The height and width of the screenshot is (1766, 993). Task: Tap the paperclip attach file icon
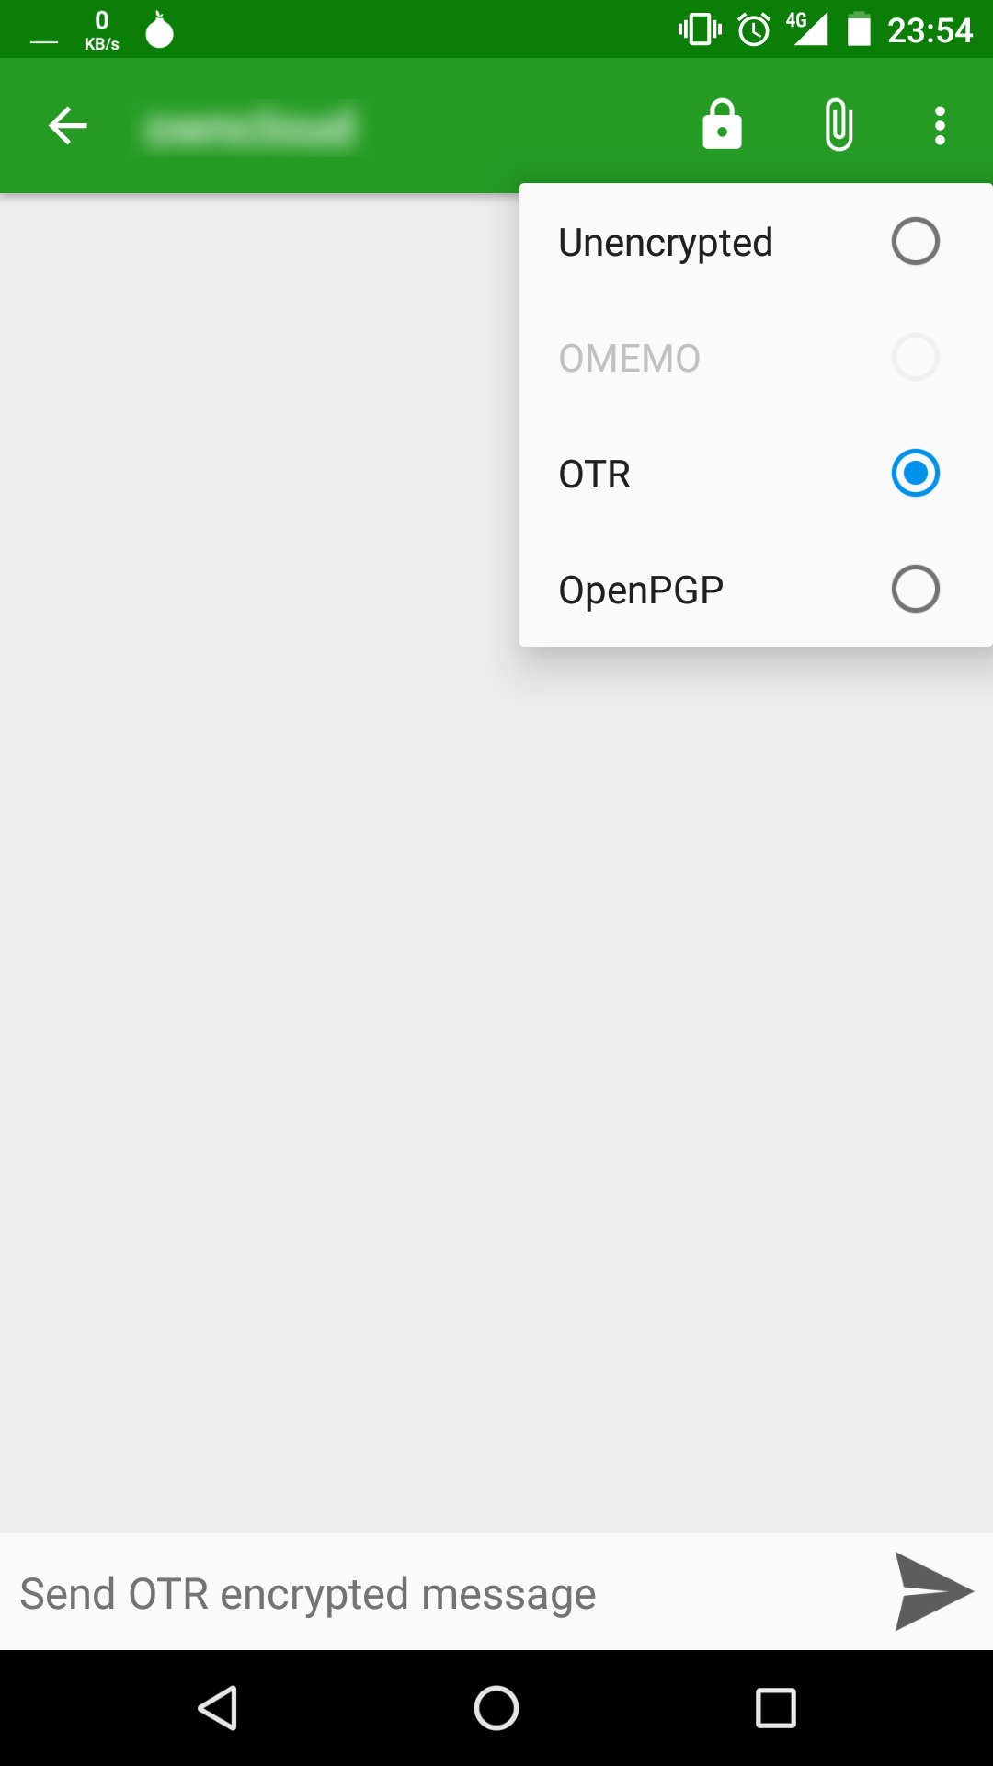pos(839,125)
